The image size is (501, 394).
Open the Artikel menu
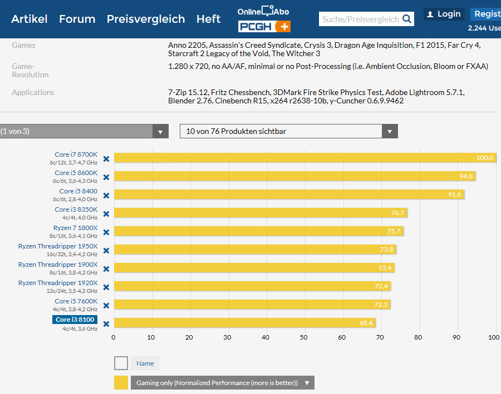coord(30,19)
